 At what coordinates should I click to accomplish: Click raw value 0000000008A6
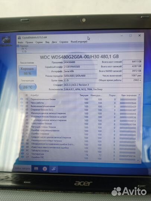[128, 103]
